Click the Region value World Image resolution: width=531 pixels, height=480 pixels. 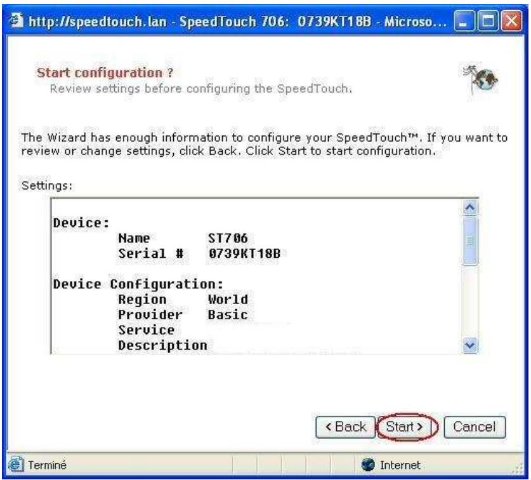(x=228, y=300)
